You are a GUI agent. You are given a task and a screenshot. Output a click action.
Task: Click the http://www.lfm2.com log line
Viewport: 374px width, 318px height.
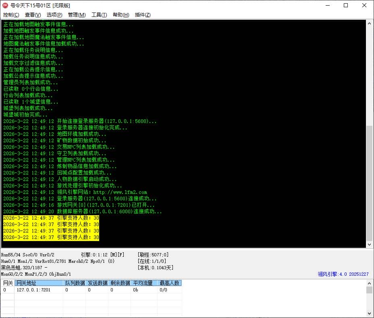tap(75, 192)
